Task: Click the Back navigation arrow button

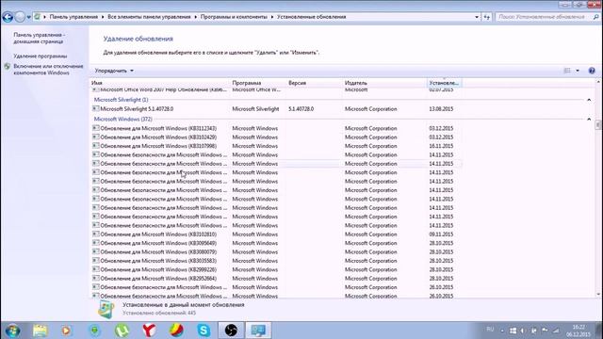Action: point(8,17)
